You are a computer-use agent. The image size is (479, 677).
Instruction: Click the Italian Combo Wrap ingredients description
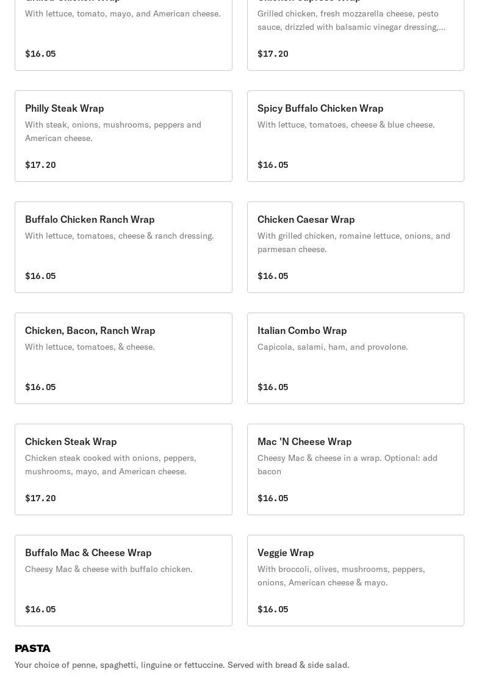[x=333, y=347]
